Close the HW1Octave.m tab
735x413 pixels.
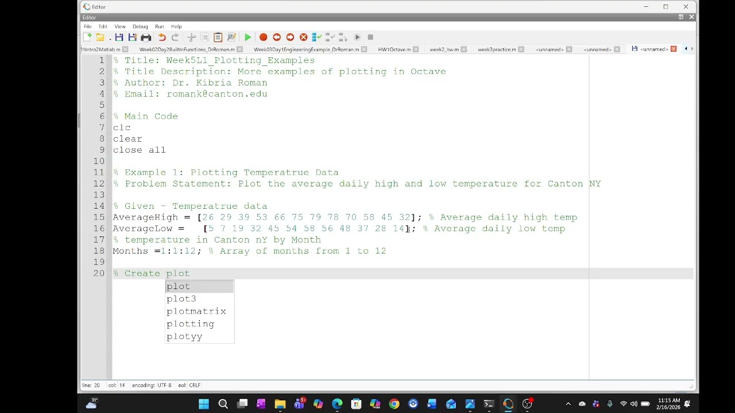tap(416, 49)
